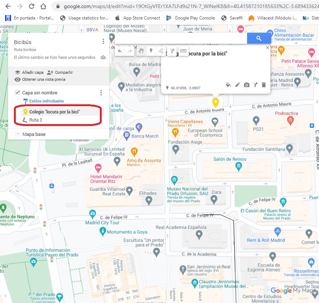Uncheck the Capa sin nombre layer checkbox

(17, 93)
